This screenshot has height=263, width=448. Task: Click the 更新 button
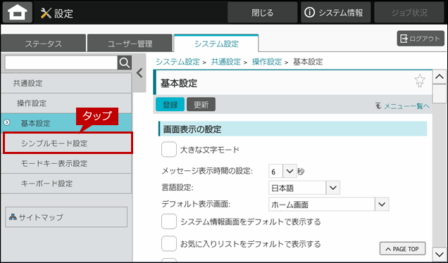tap(201, 104)
